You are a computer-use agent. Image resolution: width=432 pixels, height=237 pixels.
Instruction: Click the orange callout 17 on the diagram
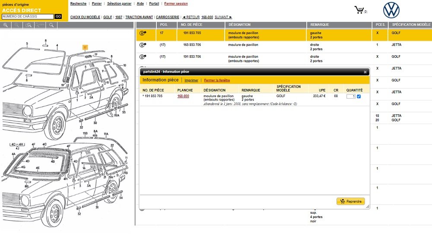click(x=85, y=47)
